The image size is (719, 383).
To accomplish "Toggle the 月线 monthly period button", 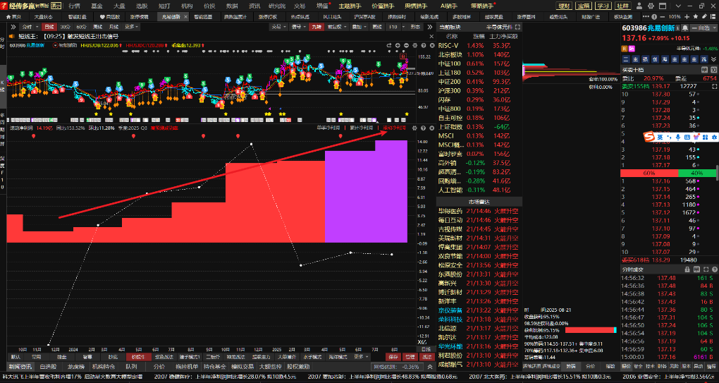I will [x=113, y=27].
